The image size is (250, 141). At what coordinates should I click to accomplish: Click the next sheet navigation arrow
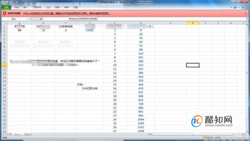[8, 134]
